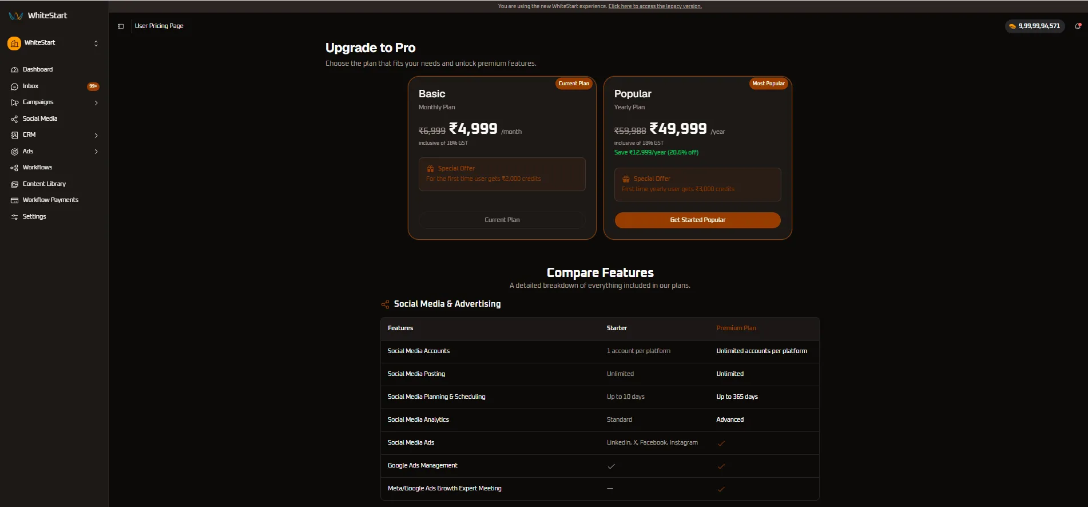Click Premium checkmark for Growth Expert Meeting

[721, 489]
